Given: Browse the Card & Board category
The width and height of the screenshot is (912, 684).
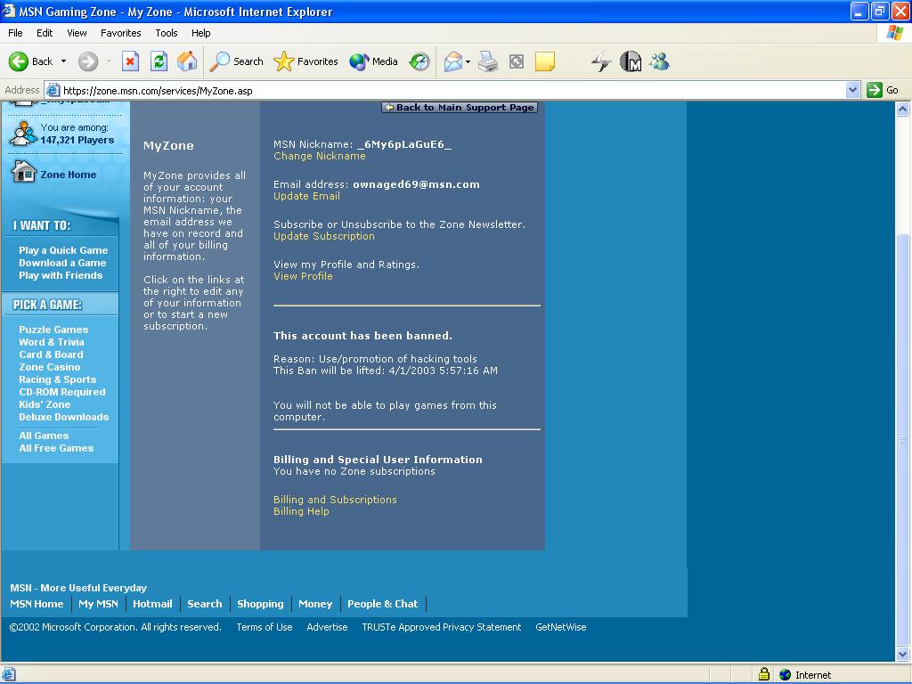Looking at the screenshot, I should pyautogui.click(x=51, y=354).
